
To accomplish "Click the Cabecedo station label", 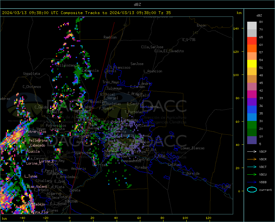I will 38,145.
